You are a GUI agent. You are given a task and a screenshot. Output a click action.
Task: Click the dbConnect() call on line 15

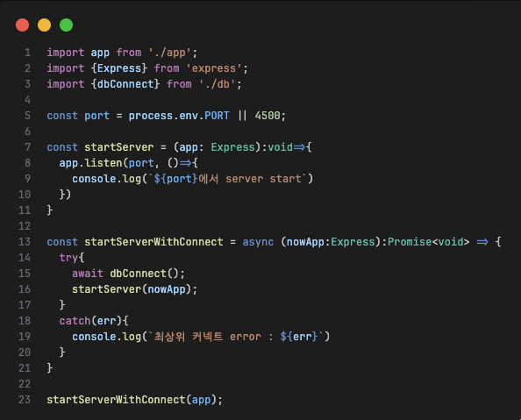pyautogui.click(x=144, y=274)
